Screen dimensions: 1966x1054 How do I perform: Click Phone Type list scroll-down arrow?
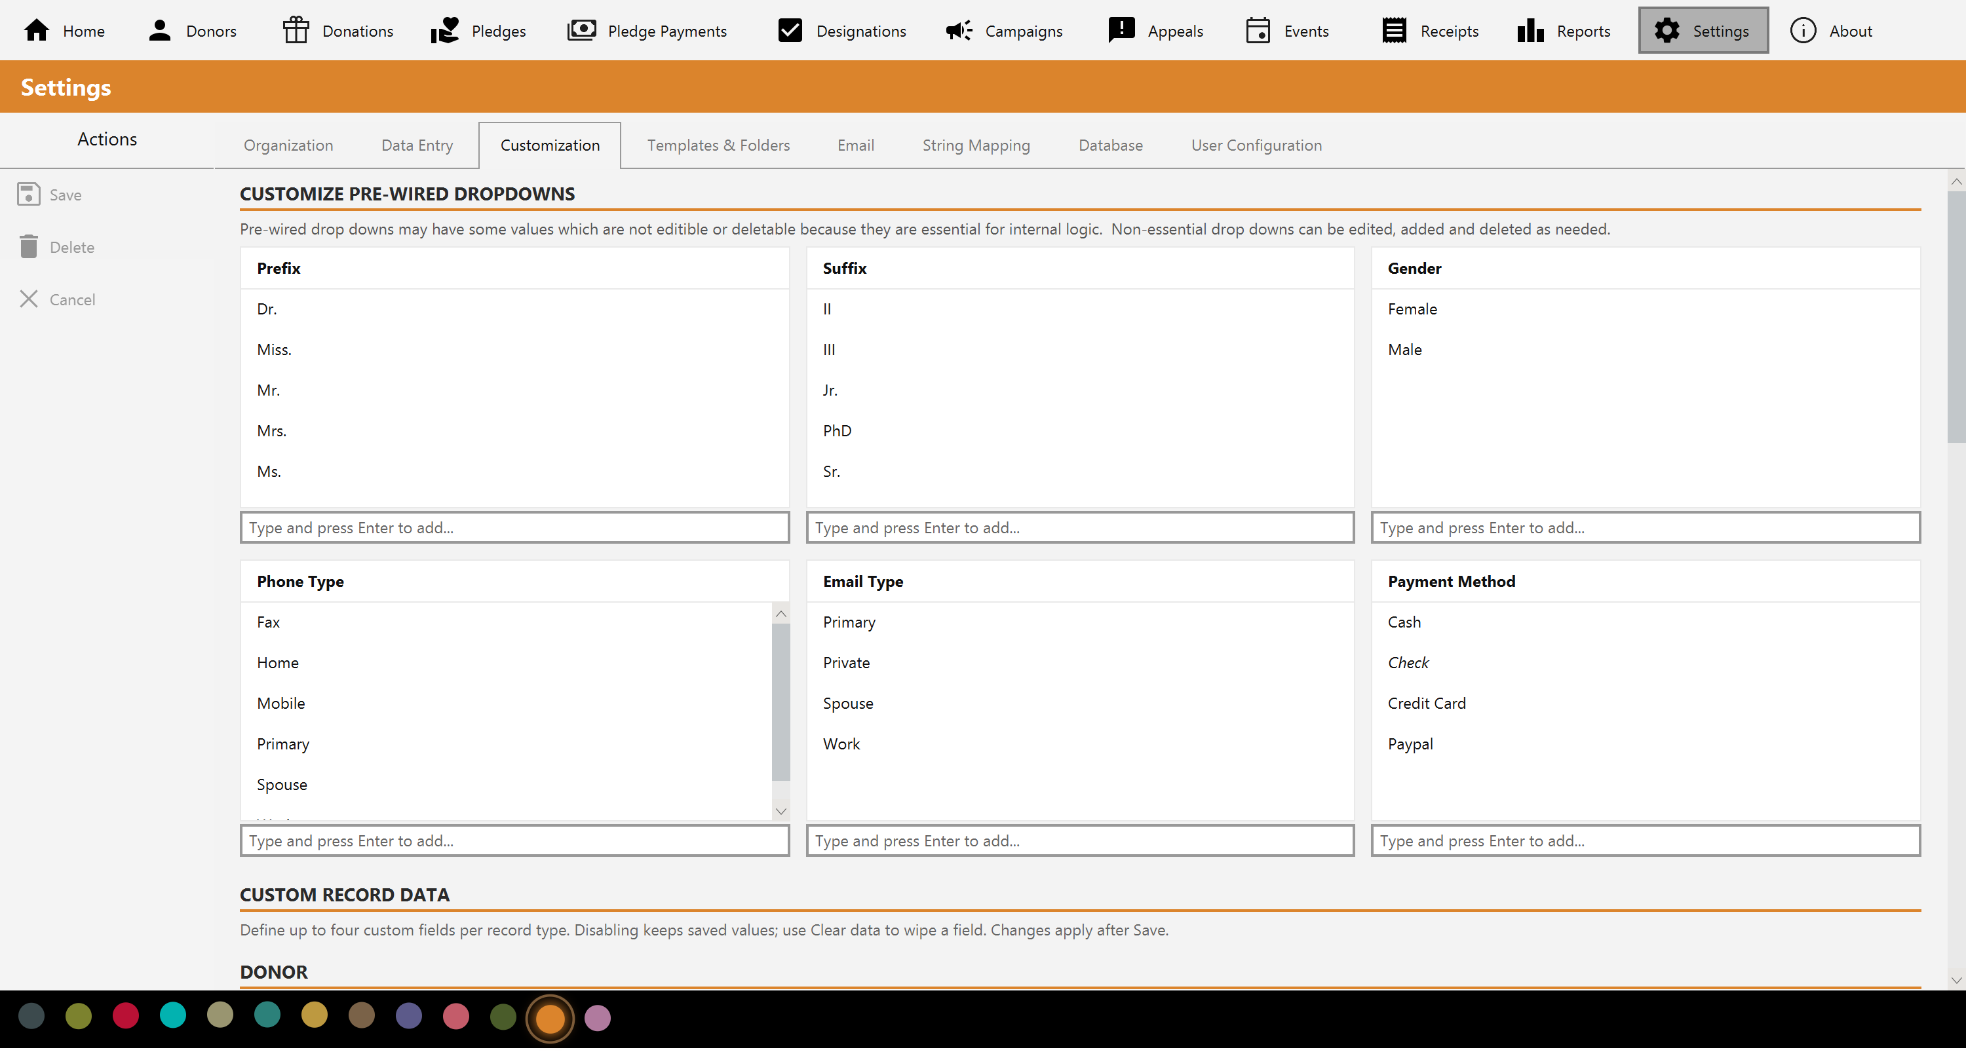[x=781, y=813]
